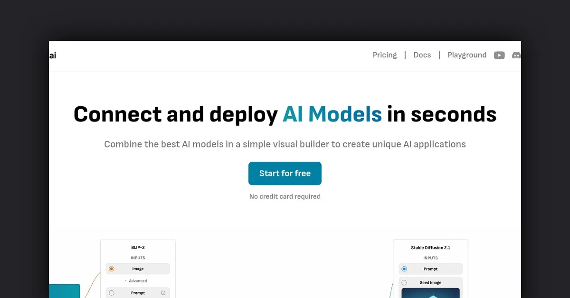Click the 'No credit card required' note

pyautogui.click(x=285, y=196)
